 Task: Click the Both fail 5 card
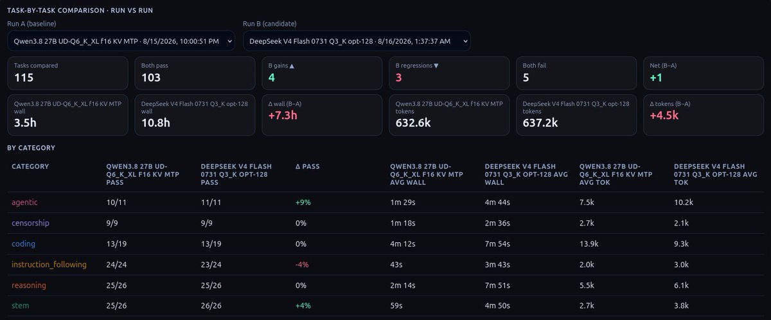coord(576,73)
